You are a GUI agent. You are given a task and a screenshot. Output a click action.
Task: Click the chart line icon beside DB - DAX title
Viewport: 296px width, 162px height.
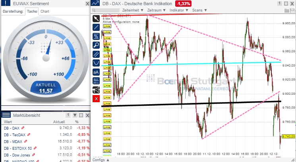point(95,3)
